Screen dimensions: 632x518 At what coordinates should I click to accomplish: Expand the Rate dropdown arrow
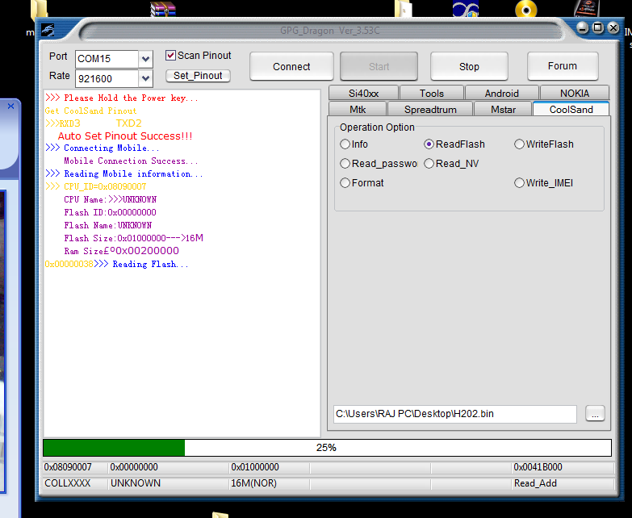(145, 78)
